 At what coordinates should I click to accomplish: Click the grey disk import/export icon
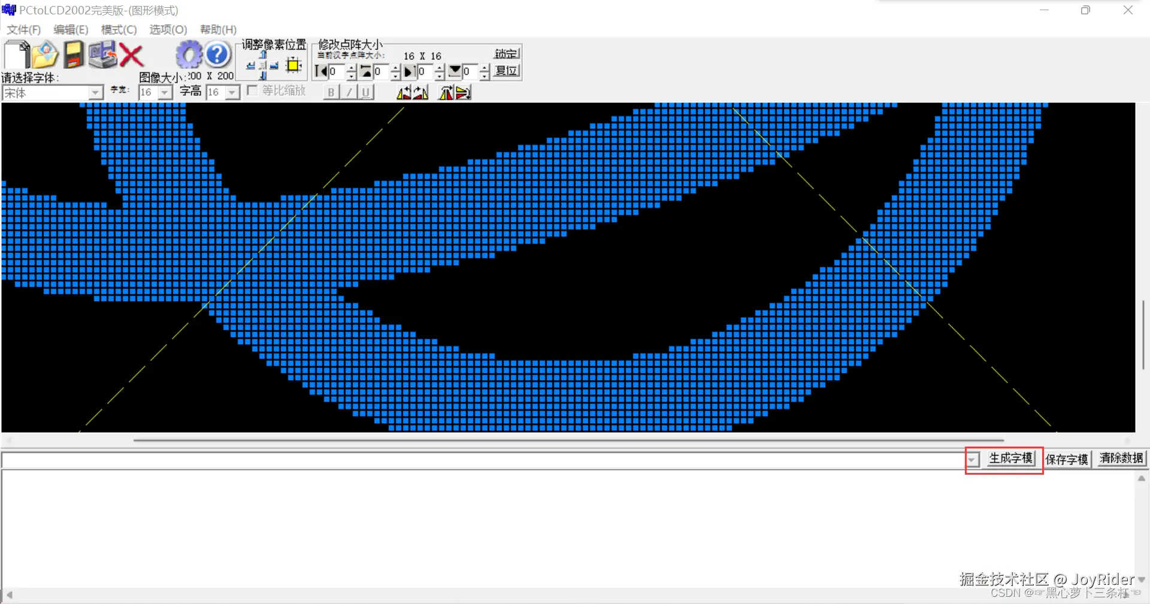click(102, 55)
